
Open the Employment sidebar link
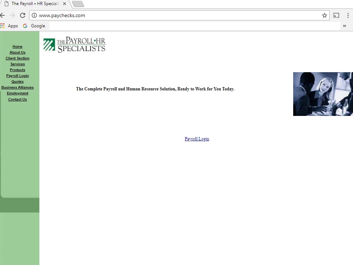(x=18, y=93)
